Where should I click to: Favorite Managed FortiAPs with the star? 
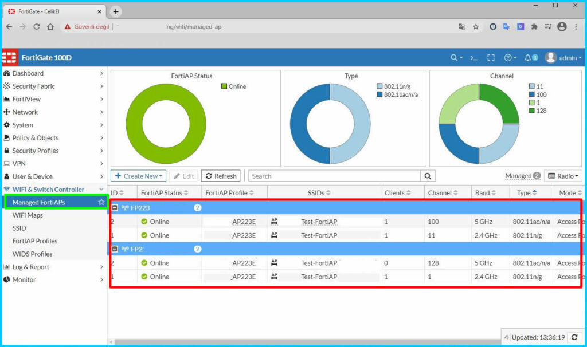coord(101,202)
